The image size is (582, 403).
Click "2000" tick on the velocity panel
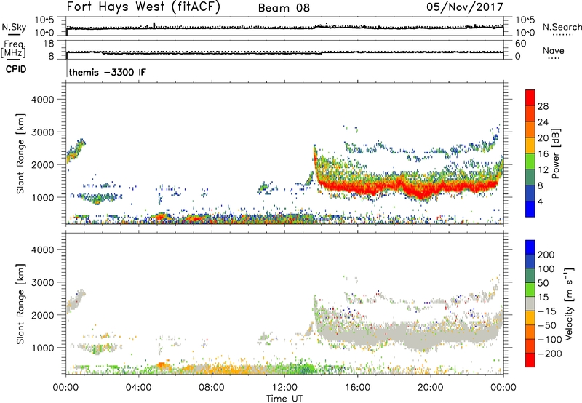[x=43, y=315]
